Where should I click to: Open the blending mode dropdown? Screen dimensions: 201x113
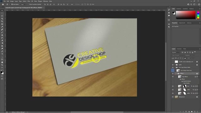(x=178, y=55)
